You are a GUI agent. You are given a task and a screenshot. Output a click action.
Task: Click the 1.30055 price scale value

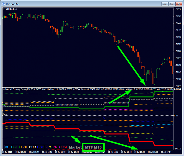point(178,86)
